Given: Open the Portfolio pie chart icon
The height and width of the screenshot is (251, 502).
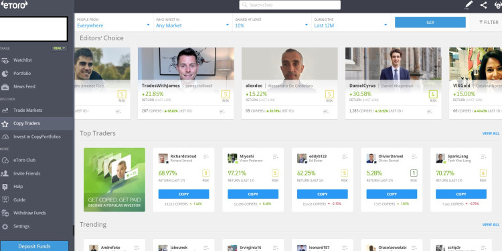Looking at the screenshot, I should click(x=5, y=74).
